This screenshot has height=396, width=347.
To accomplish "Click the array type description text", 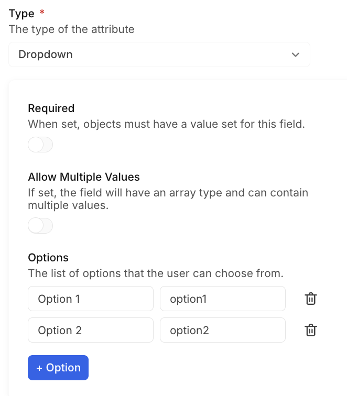I will [x=168, y=199].
